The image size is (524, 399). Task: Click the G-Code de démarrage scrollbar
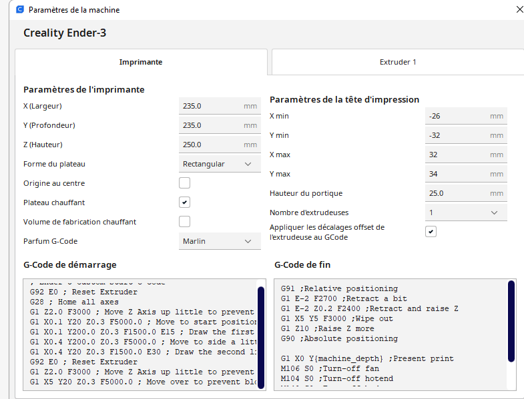point(261,338)
